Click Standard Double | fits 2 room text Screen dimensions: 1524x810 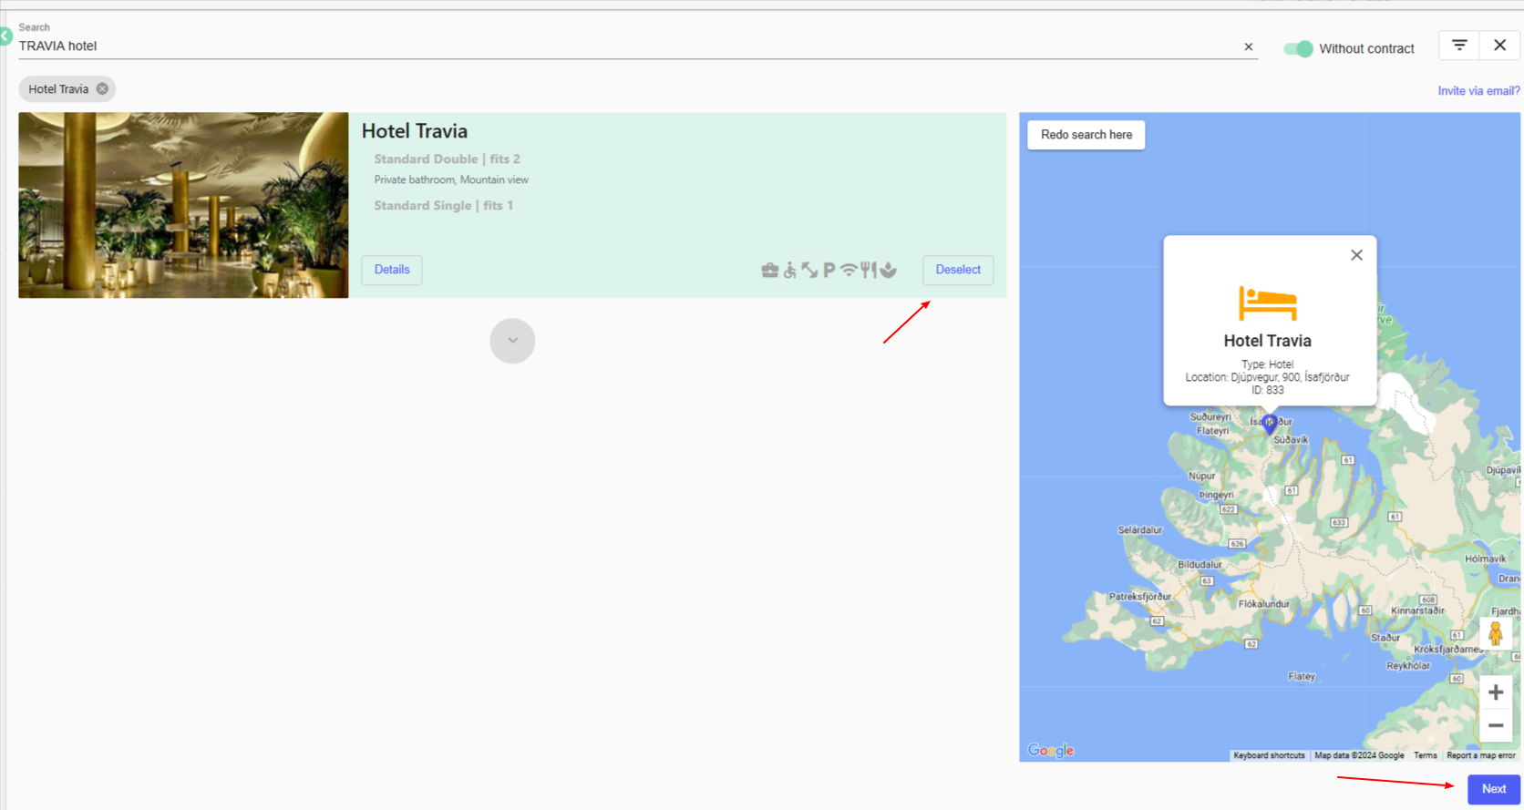pyautogui.click(x=447, y=159)
